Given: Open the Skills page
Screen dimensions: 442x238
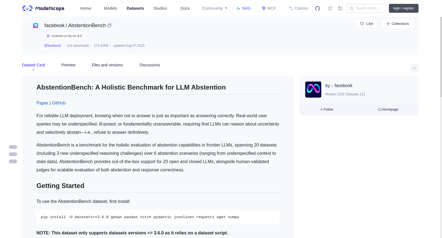Looking at the screenshot, I should pos(244,8).
